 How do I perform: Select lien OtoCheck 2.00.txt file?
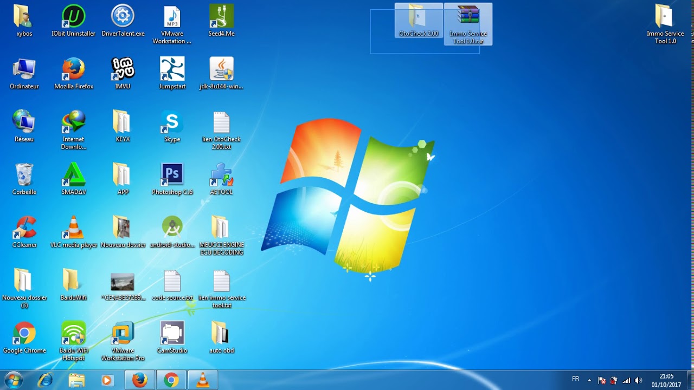click(221, 123)
